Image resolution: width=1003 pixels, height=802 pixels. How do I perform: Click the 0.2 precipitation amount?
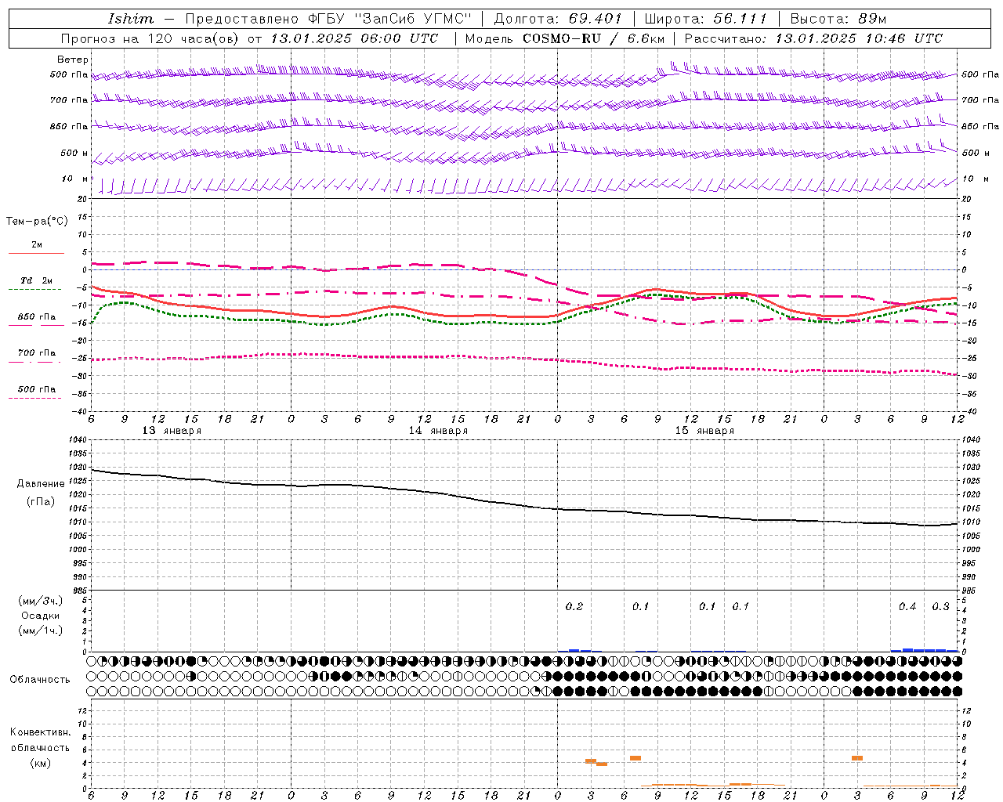pos(574,606)
